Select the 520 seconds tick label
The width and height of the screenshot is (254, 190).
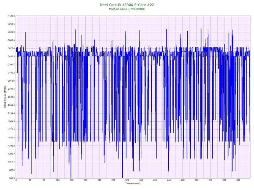(197, 180)
